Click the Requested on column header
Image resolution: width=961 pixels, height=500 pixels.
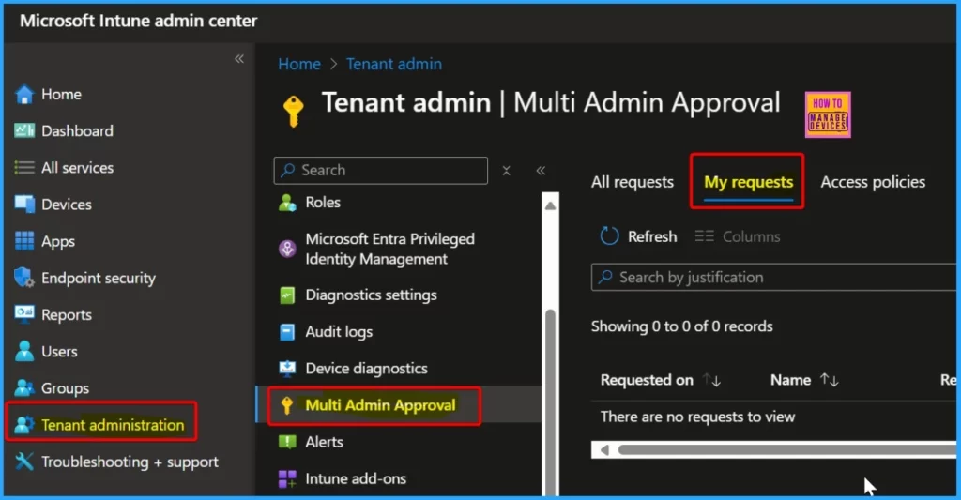647,380
